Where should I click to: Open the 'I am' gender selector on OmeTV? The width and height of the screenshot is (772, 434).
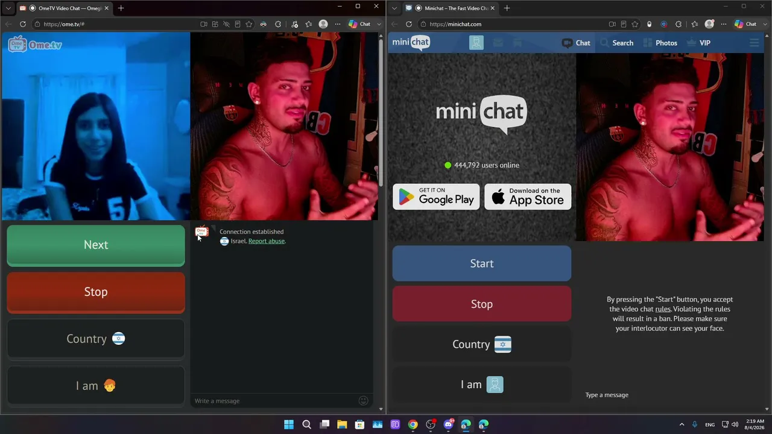(x=96, y=386)
